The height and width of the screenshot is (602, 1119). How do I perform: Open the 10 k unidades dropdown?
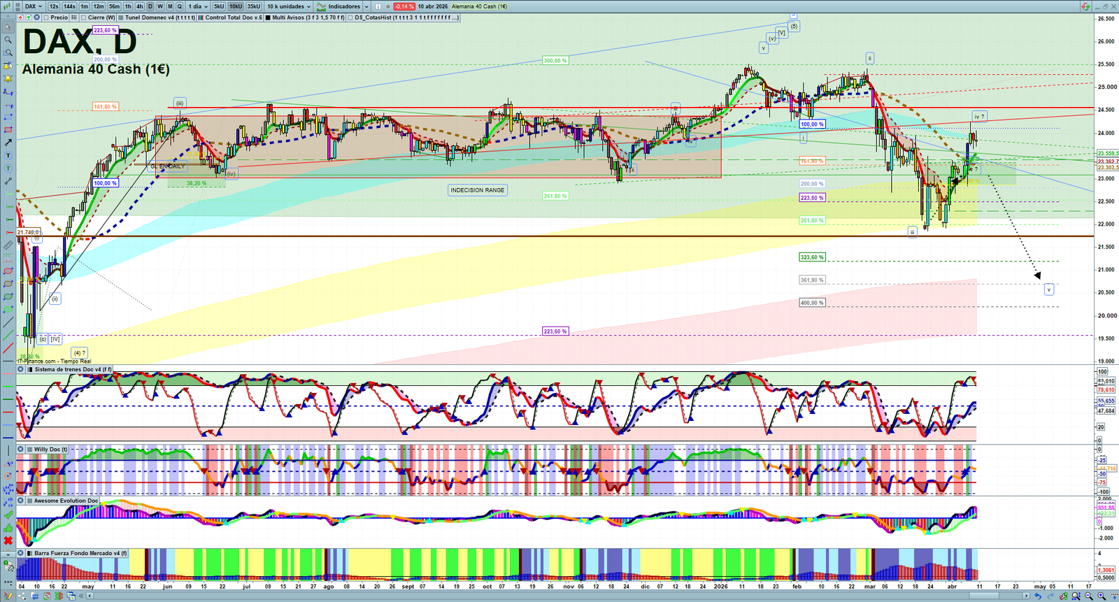point(289,6)
